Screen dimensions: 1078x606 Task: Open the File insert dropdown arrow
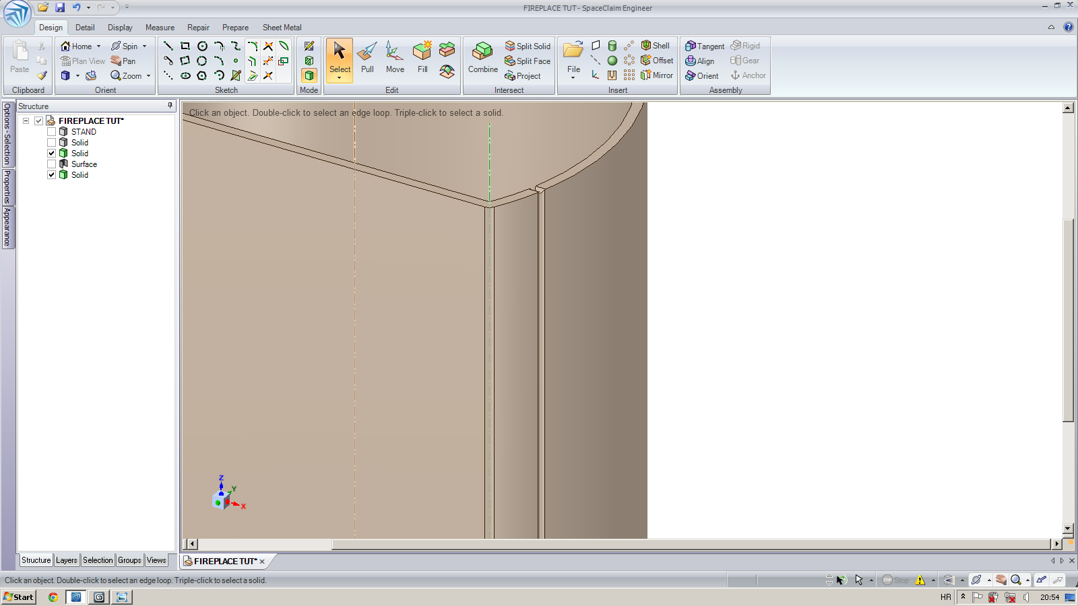[x=573, y=78]
